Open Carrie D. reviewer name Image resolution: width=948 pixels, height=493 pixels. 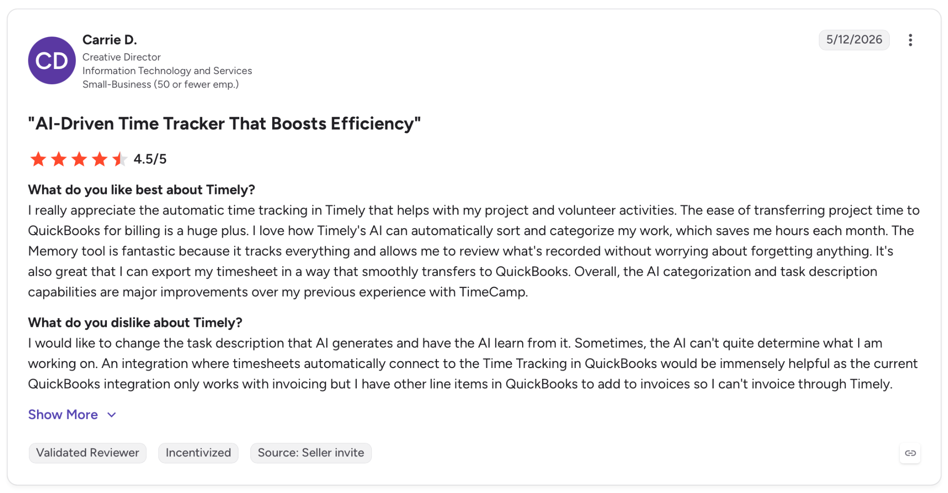[x=110, y=40]
